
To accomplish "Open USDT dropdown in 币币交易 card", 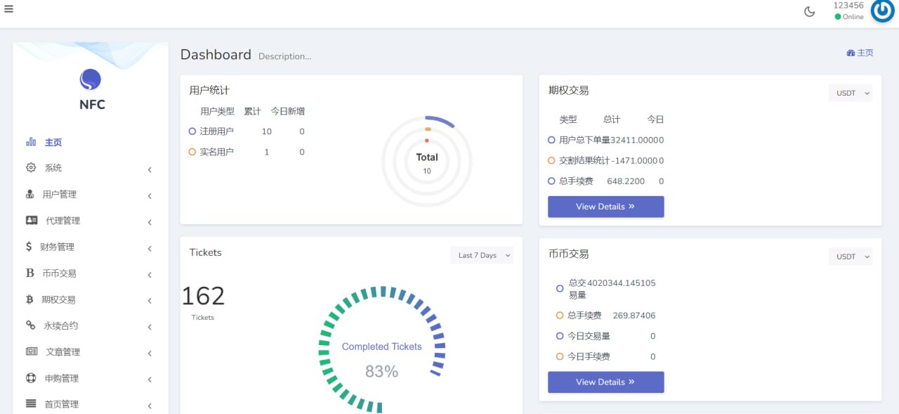I will [851, 257].
